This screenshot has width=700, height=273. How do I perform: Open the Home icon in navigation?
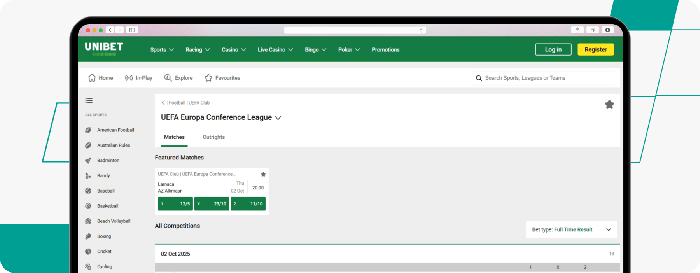92,78
